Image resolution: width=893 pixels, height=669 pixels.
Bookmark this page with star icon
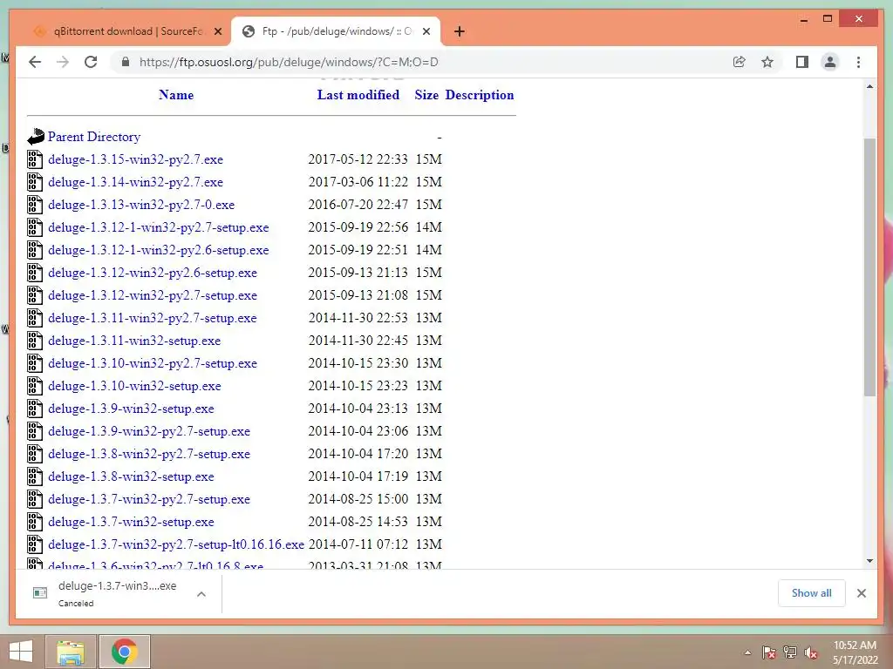[x=767, y=62]
